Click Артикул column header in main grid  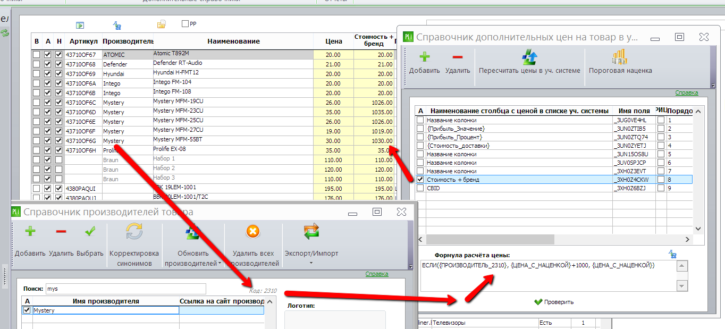click(83, 41)
